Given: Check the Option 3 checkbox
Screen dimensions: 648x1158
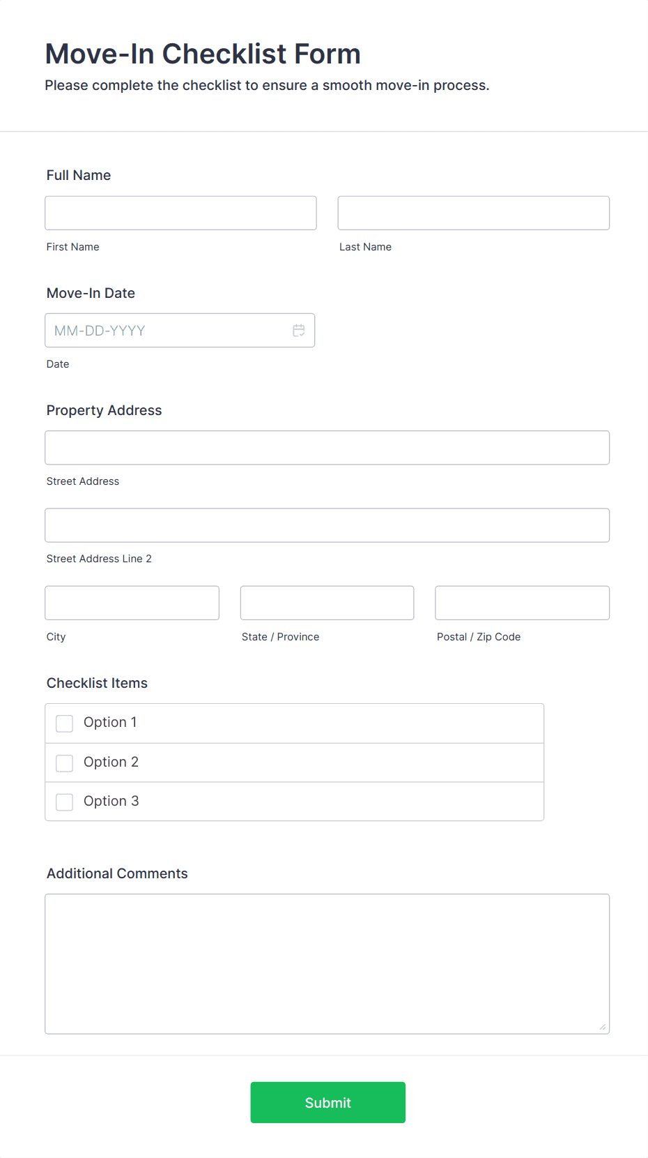Looking at the screenshot, I should coord(64,802).
